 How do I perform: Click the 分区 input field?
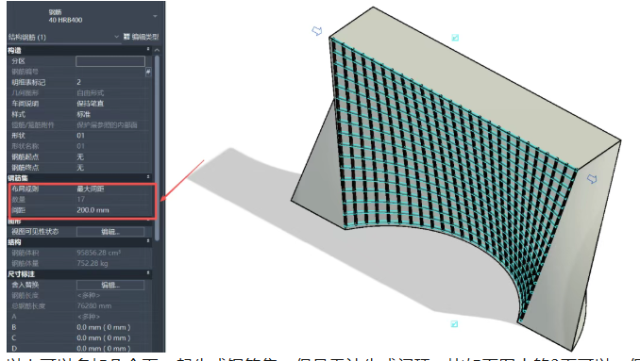pos(110,61)
